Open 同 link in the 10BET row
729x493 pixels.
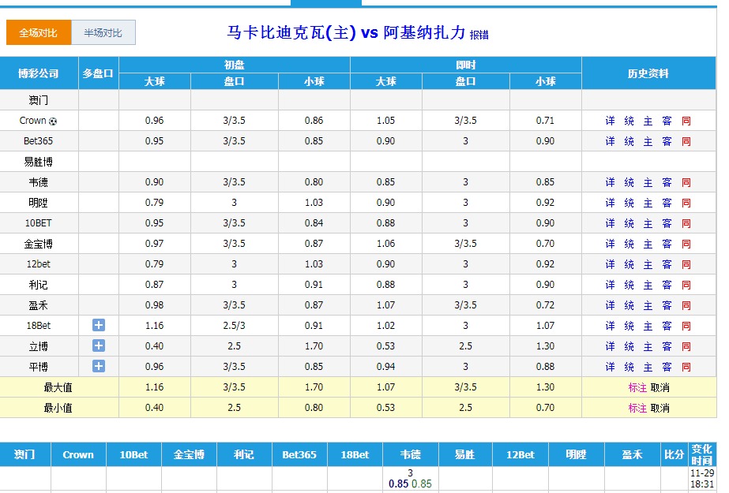(686, 222)
